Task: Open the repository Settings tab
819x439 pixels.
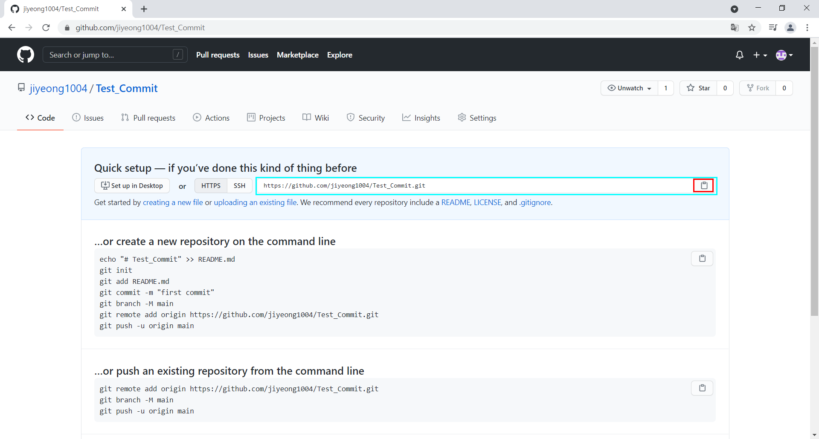Action: (x=477, y=118)
